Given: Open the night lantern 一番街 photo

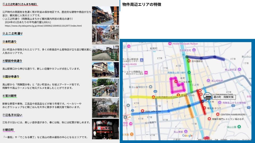Looking at the screenshot, I should click(x=105, y=129).
